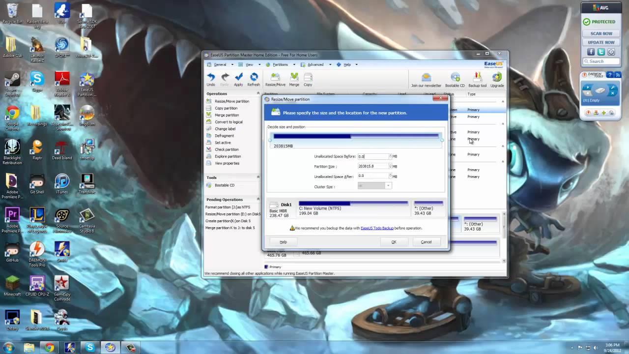Select View properties operation
Image resolution: width=629 pixels, height=354 pixels.
(227, 163)
